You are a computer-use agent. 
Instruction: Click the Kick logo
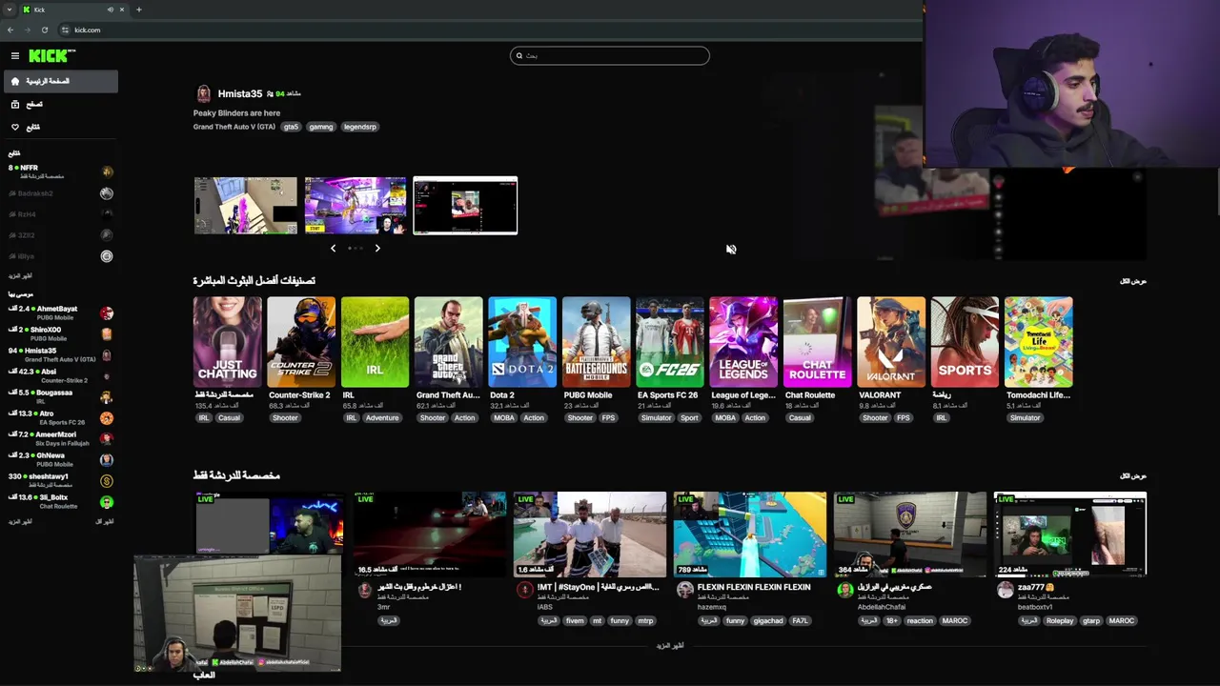pos(51,56)
